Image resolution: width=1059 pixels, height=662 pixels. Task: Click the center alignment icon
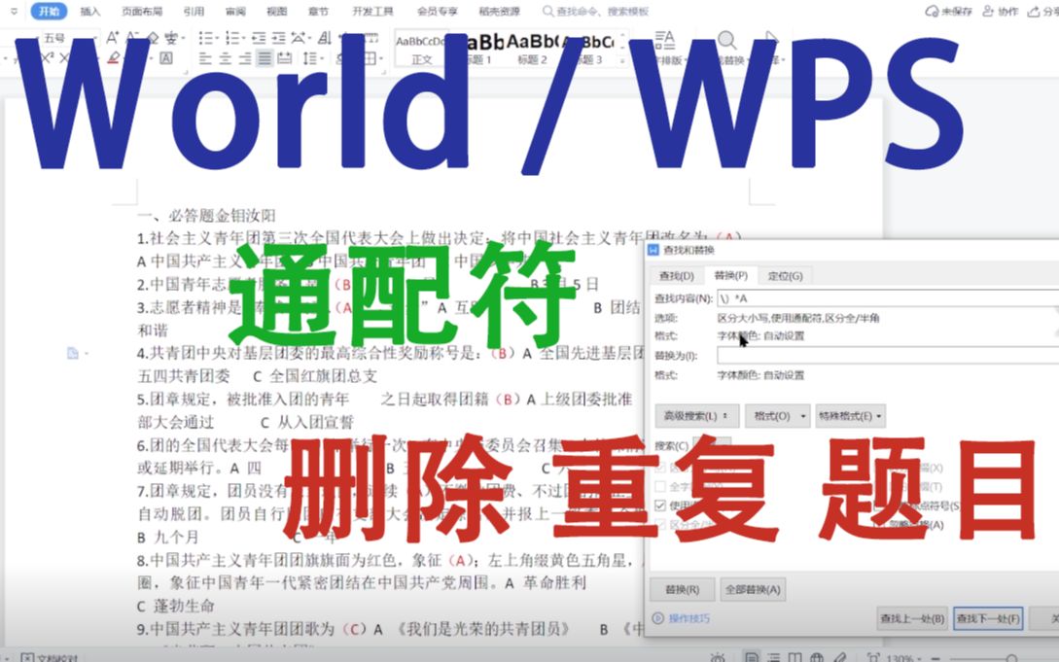224,59
